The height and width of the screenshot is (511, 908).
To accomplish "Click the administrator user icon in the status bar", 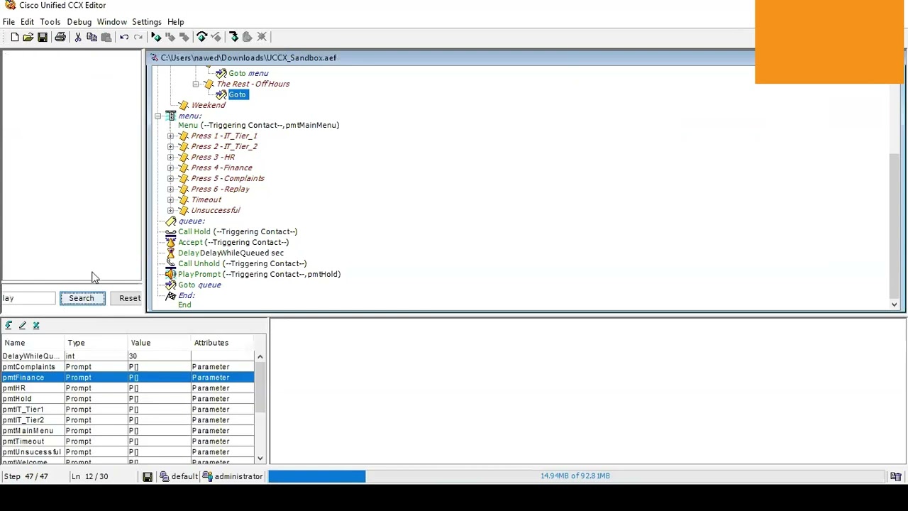I will pyautogui.click(x=207, y=476).
